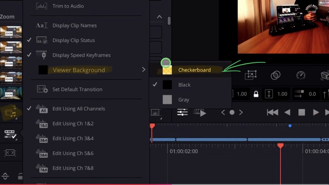Select Checkerboard viewer background

(194, 70)
